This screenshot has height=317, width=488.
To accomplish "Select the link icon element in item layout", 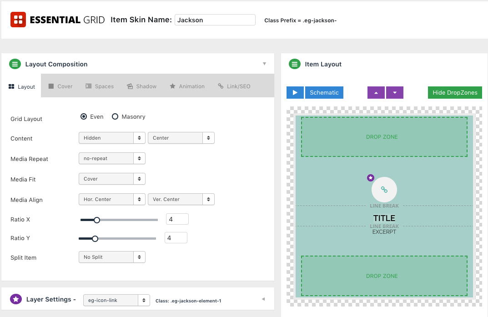I will (x=384, y=190).
